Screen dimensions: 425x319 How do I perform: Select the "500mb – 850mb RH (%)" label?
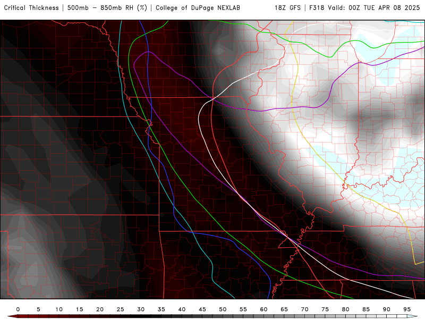[x=107, y=8]
